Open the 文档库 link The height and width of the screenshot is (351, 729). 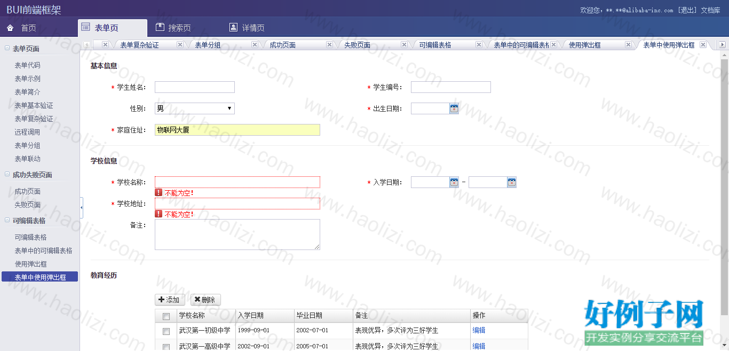[710, 10]
